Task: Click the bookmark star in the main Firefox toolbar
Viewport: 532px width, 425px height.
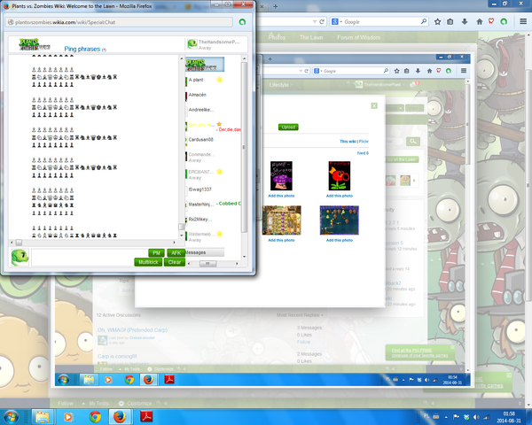Action: pyautogui.click(x=437, y=21)
